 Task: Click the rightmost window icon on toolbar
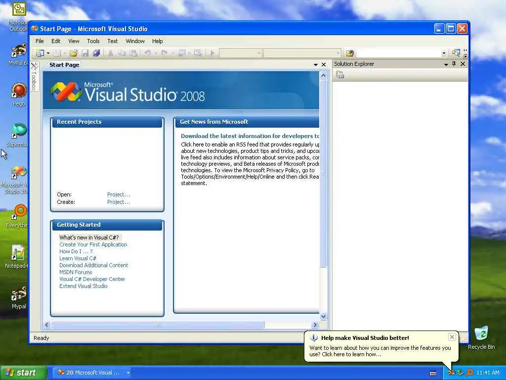[x=456, y=52]
